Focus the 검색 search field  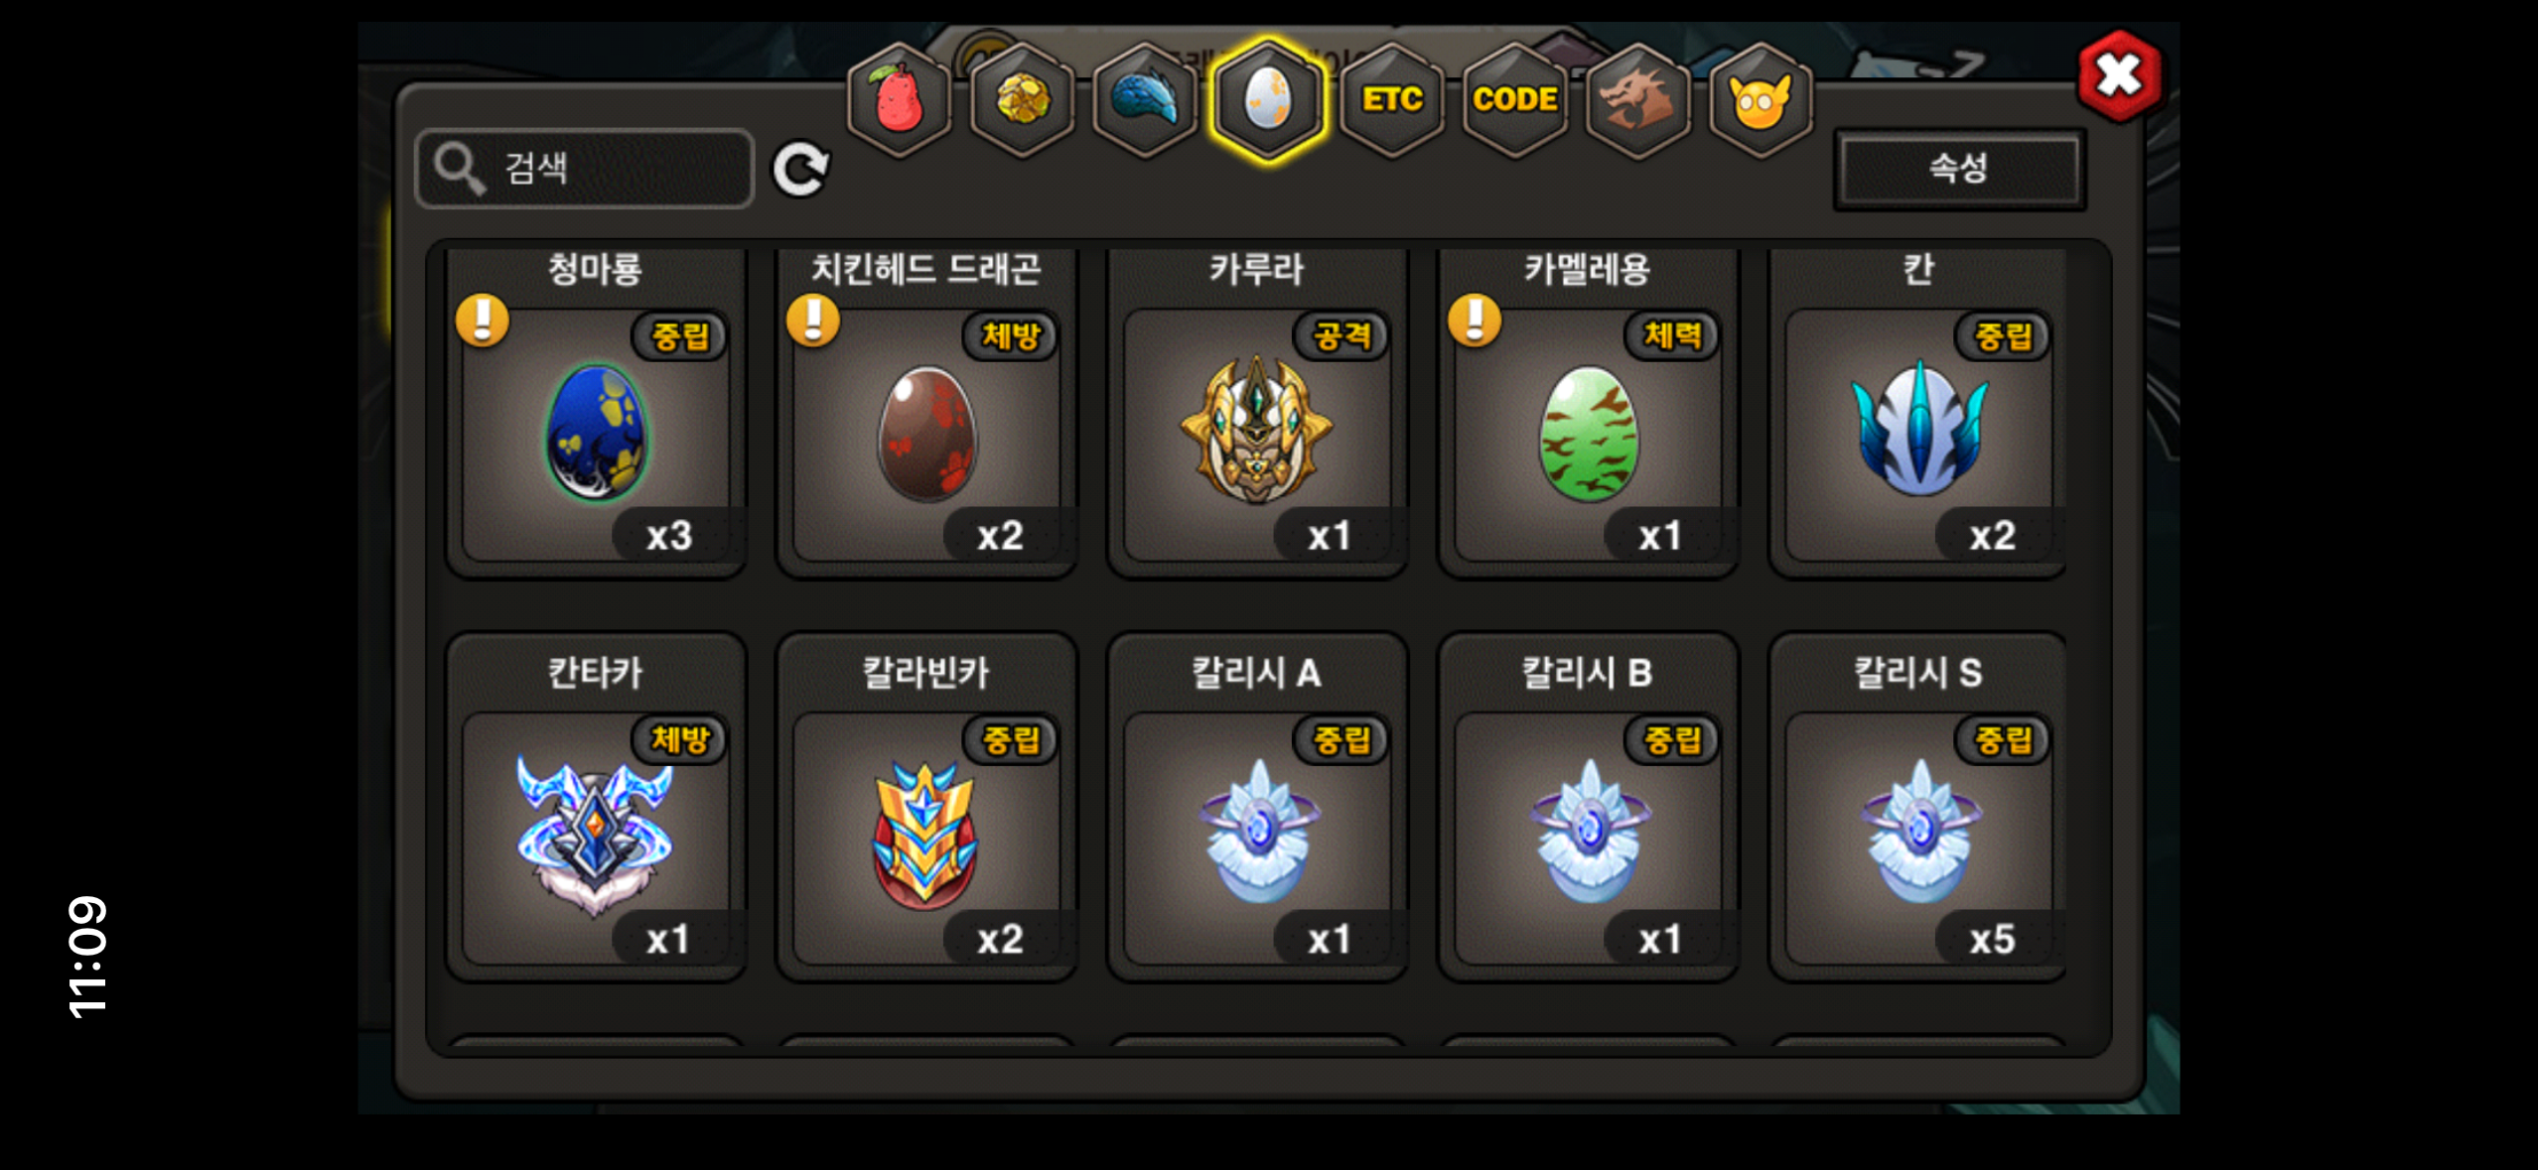585,169
